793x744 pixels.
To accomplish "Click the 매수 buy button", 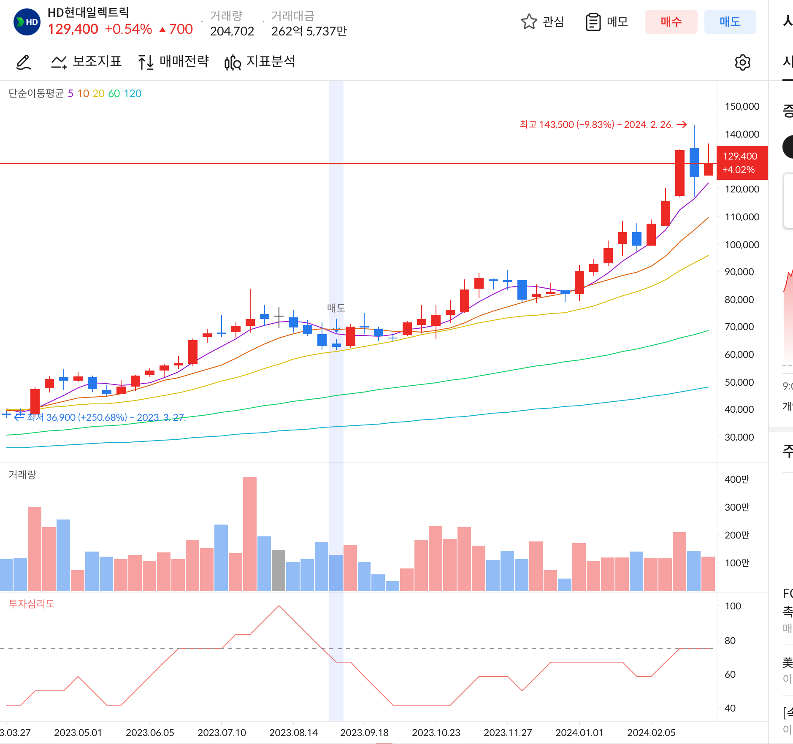I will pyautogui.click(x=671, y=22).
